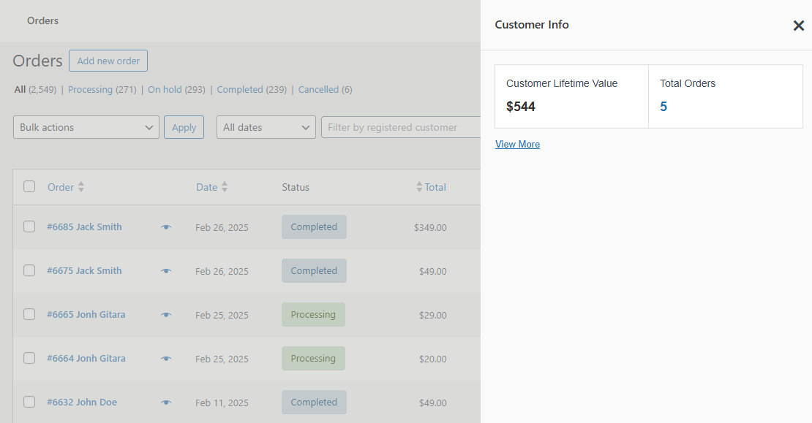812x423 pixels.
Task: Check the box for order #6664
Action: pos(29,359)
